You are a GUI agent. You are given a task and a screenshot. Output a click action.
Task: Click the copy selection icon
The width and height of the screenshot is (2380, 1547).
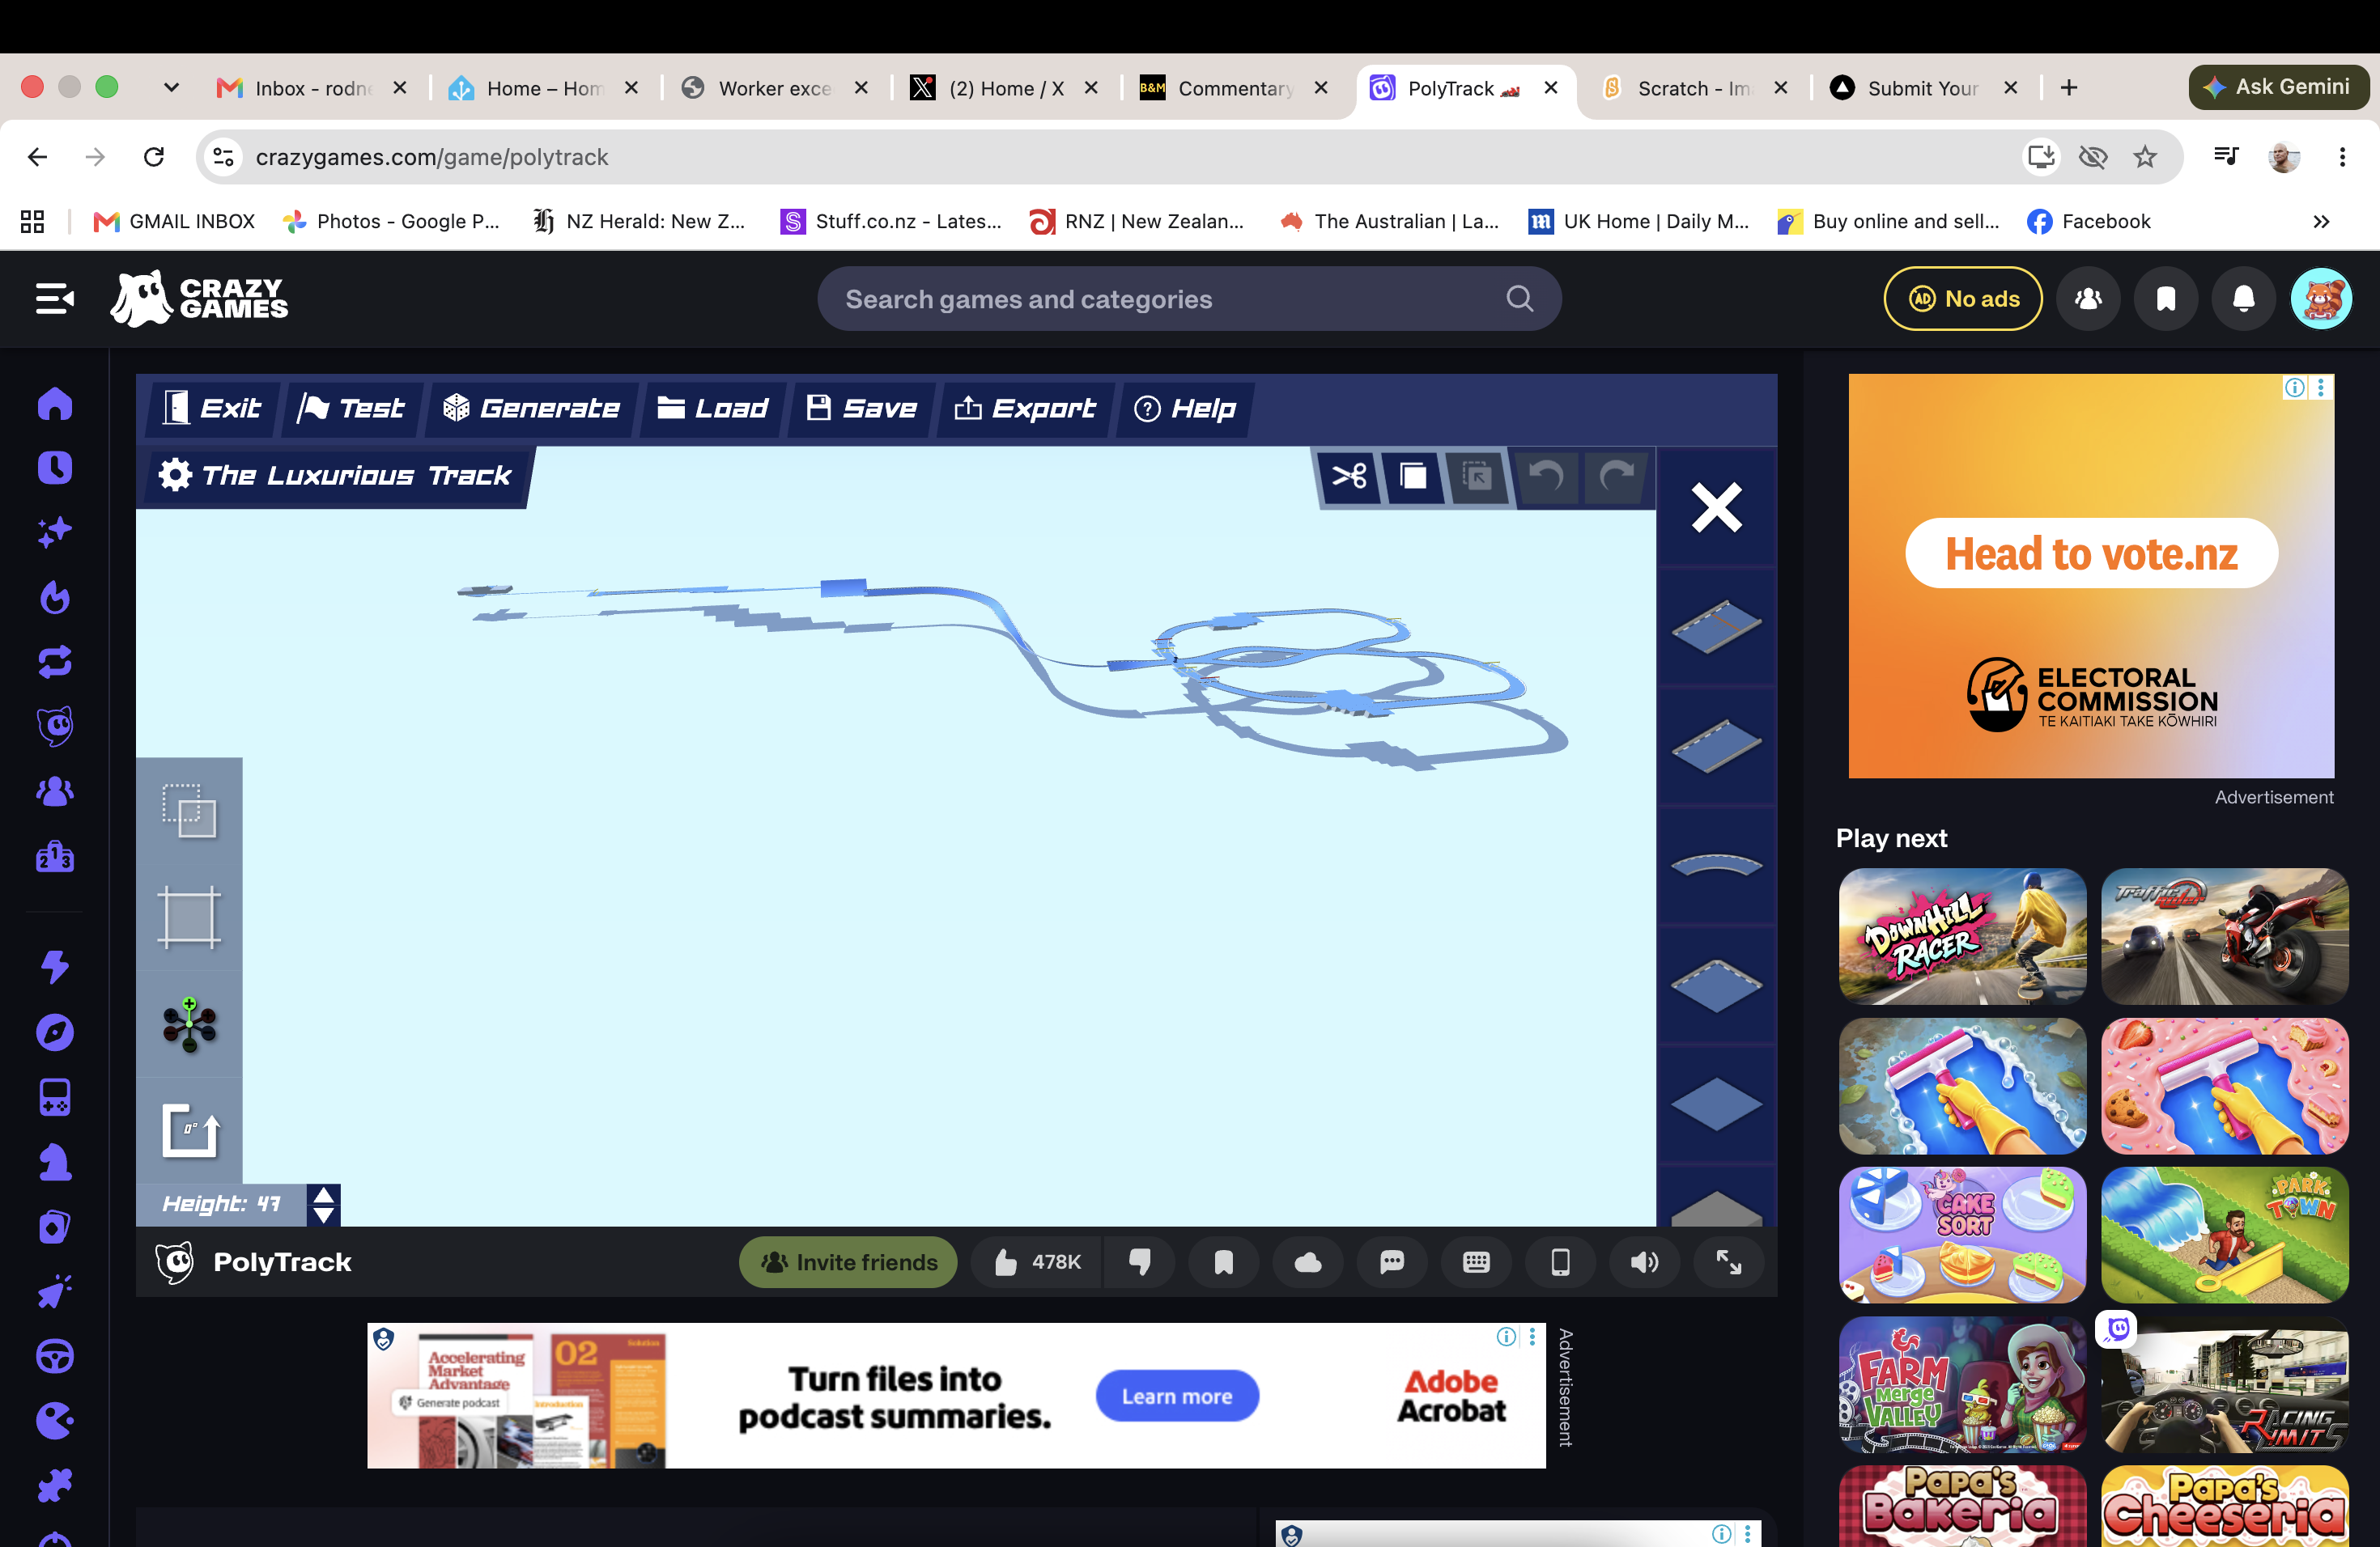[x=1413, y=476]
